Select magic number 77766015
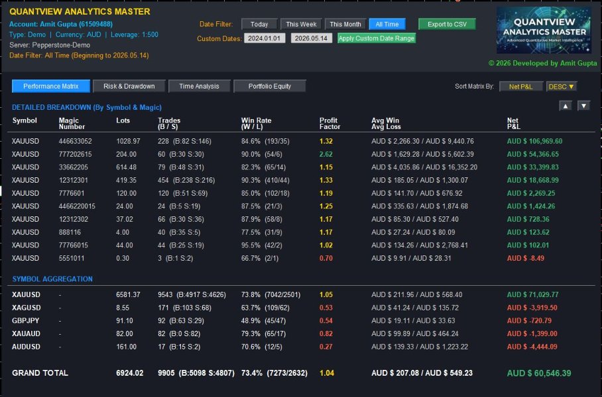The width and height of the screenshot is (602, 397). [74, 245]
